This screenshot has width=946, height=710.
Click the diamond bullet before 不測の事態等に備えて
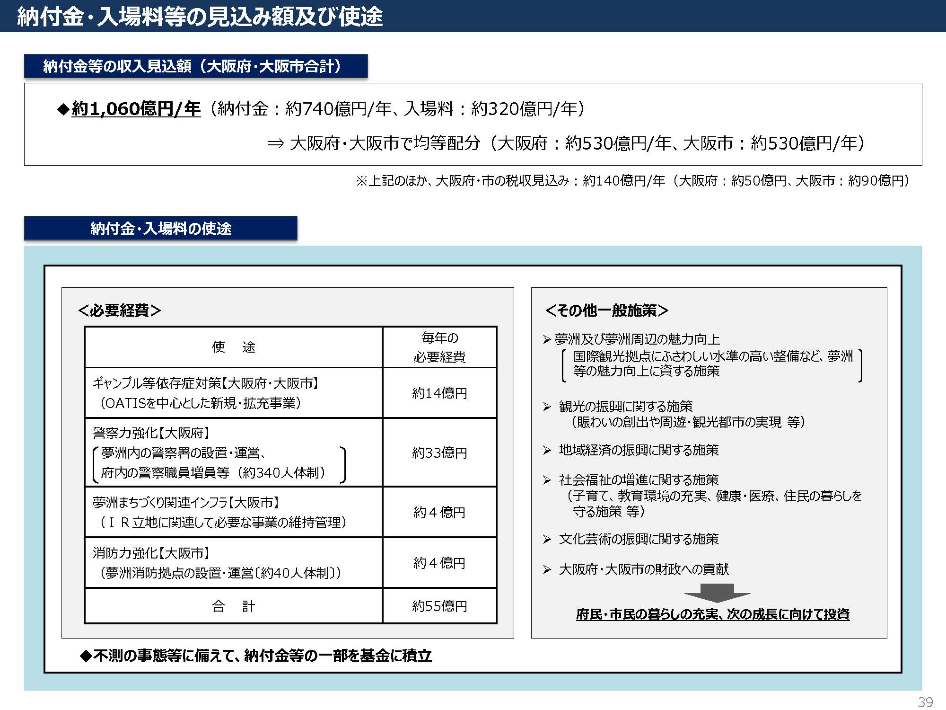point(86,656)
